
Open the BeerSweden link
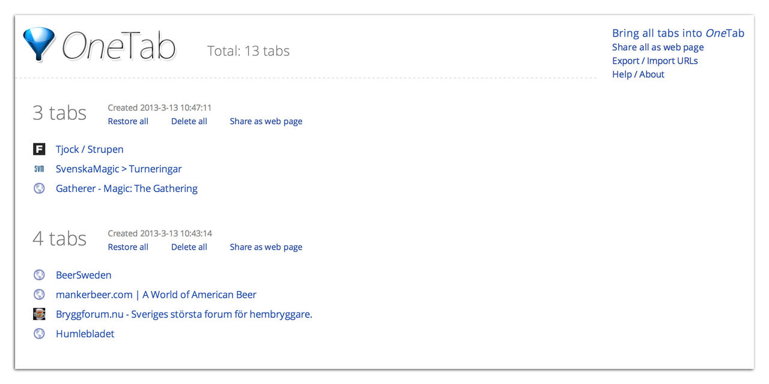(x=84, y=274)
